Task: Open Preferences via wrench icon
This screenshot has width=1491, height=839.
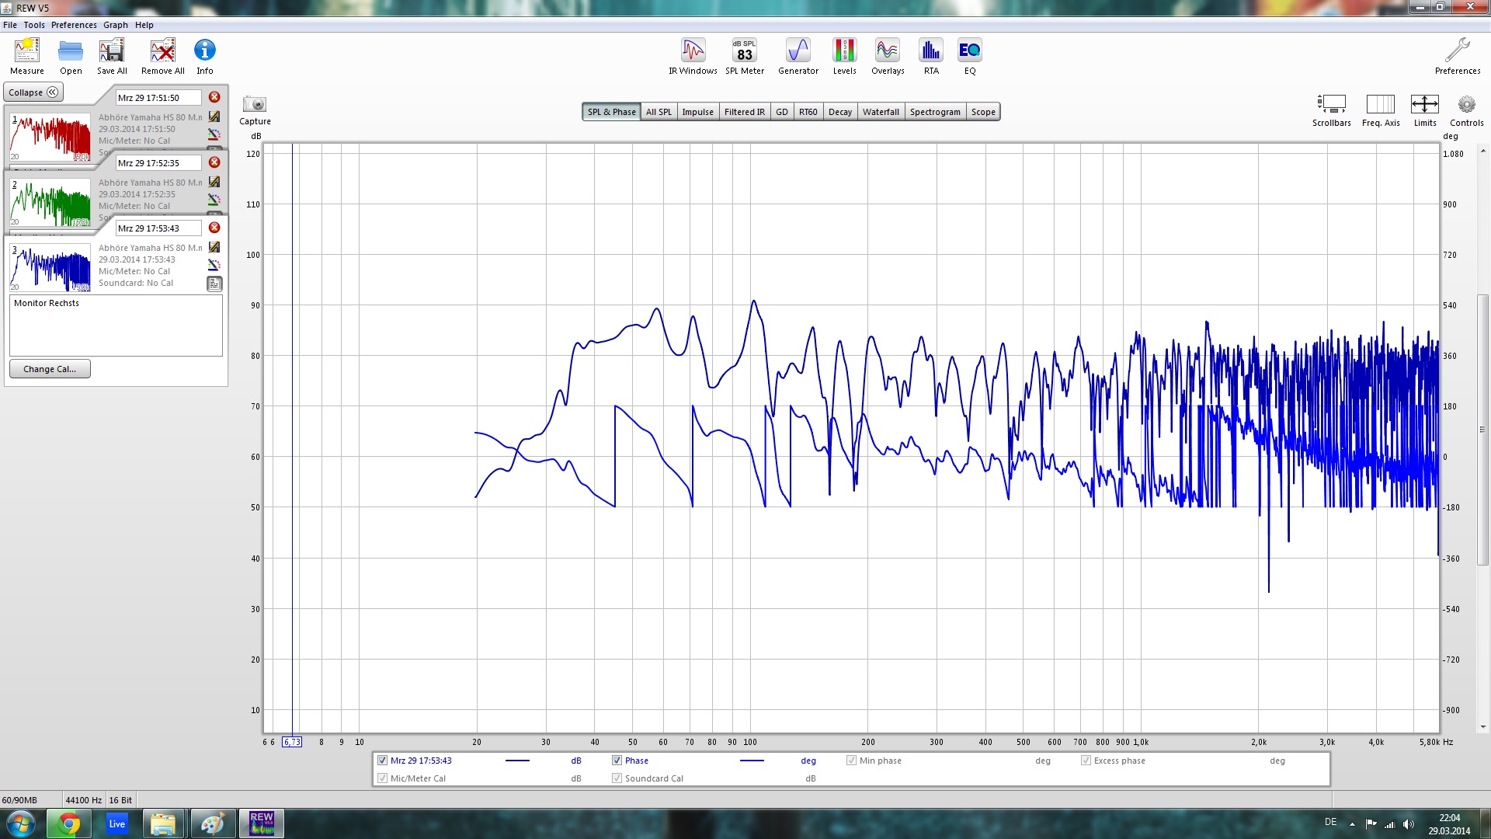Action: (1458, 57)
